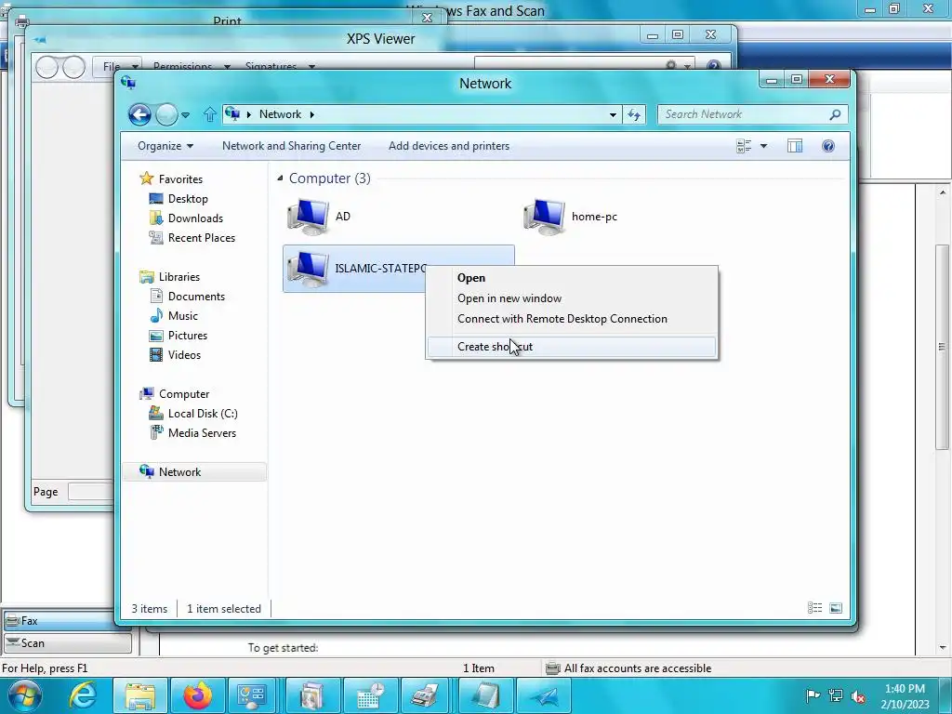Click scroll-down arrow in Fax and Scan

coord(943,648)
